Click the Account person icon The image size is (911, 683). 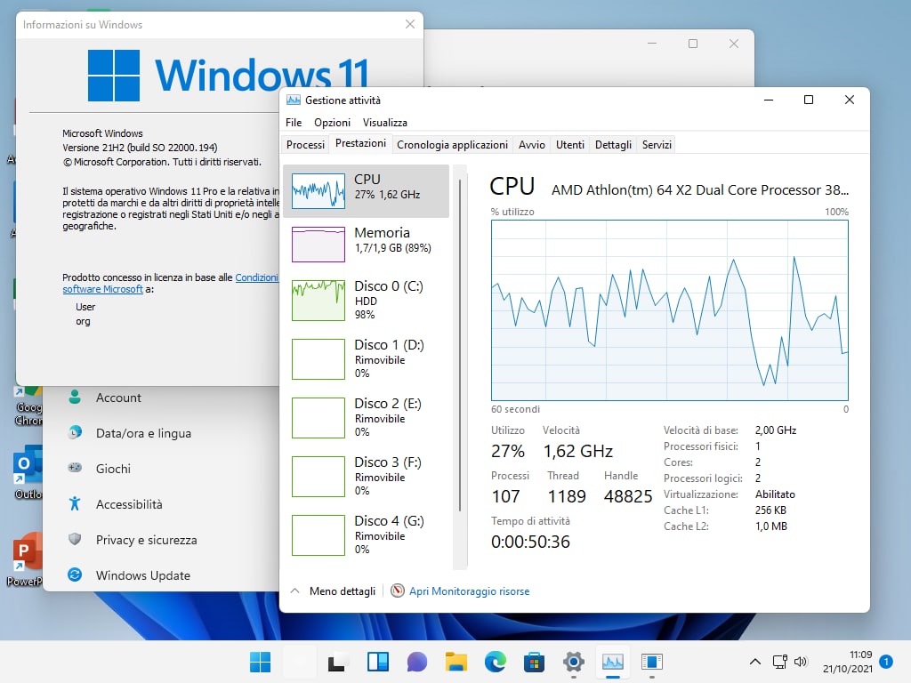75,398
